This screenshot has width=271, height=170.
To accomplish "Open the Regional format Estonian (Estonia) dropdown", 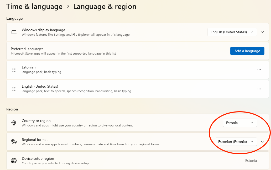I will pyautogui.click(x=236, y=142).
